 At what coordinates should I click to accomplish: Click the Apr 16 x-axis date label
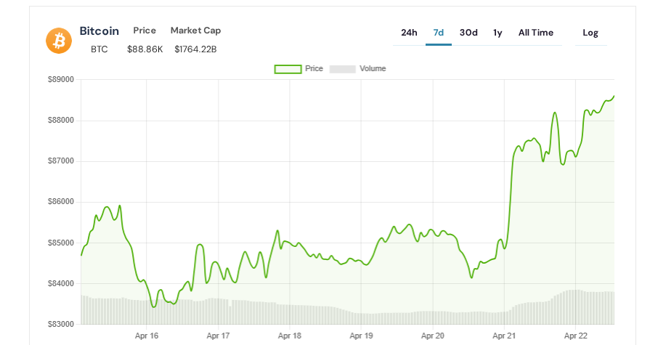tap(147, 336)
